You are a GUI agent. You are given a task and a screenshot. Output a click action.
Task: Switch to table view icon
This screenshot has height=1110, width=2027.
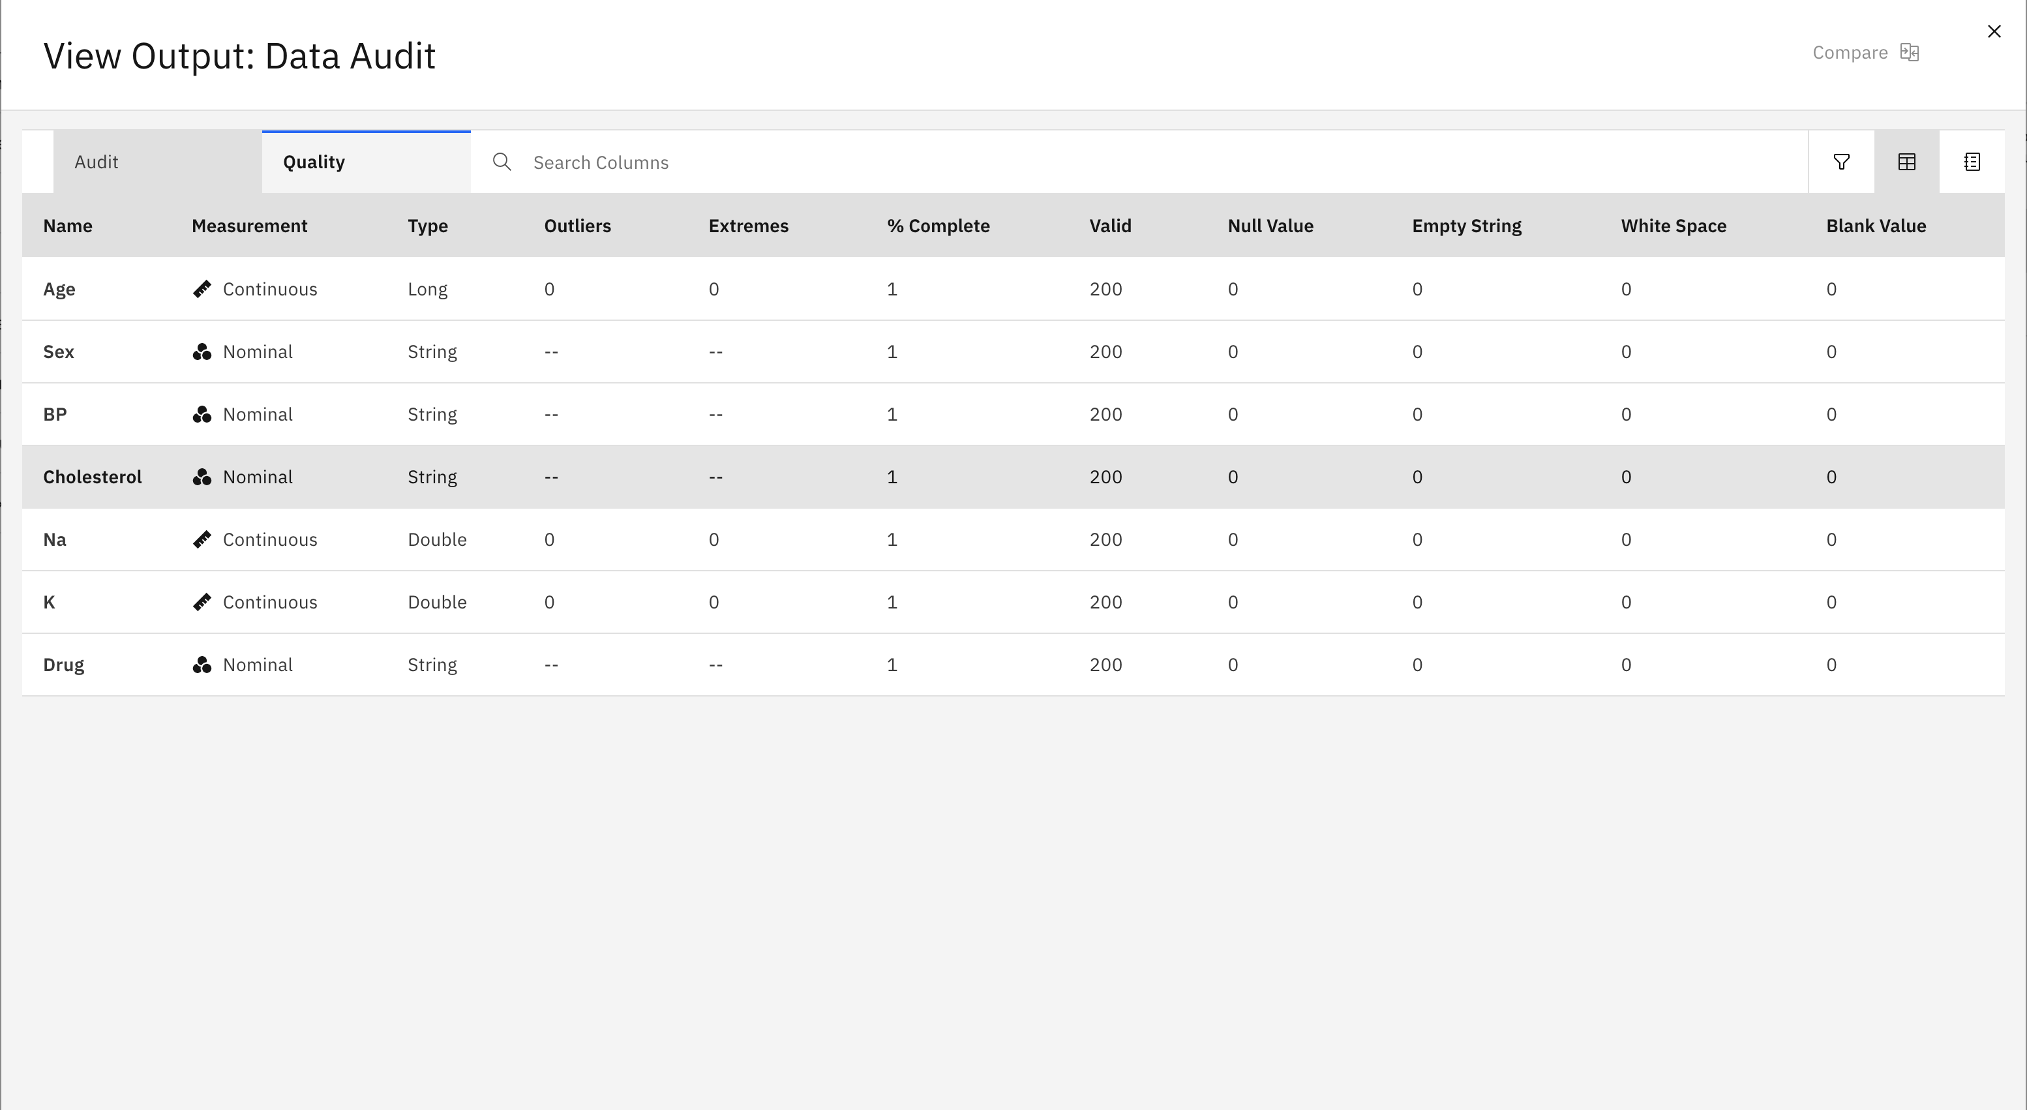pos(1906,162)
